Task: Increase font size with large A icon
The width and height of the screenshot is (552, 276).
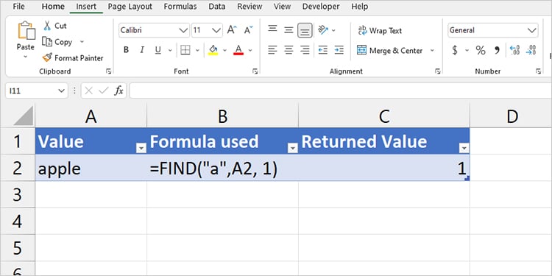Action: point(232,30)
